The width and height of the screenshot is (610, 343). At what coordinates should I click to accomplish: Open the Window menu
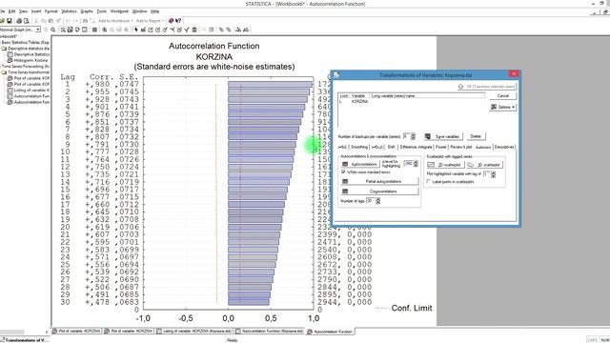[140, 11]
